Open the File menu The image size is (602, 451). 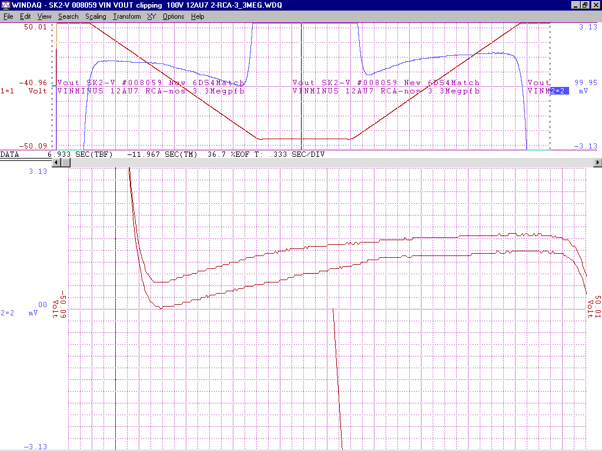point(8,16)
